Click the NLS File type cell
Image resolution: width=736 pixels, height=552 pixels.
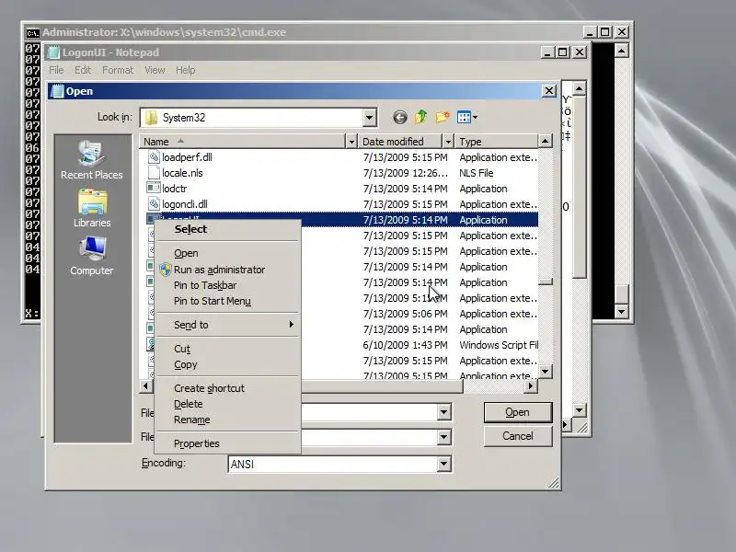point(477,173)
